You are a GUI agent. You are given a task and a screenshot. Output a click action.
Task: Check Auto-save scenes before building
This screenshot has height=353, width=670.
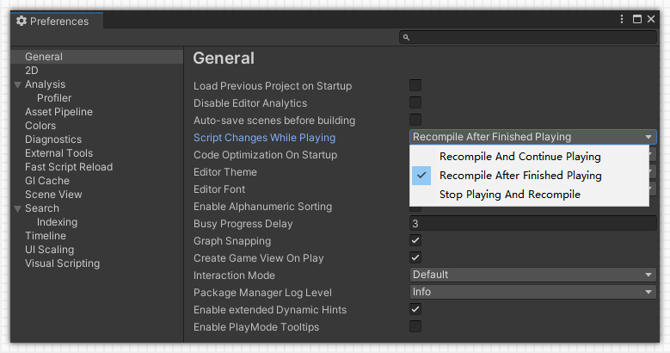(x=415, y=120)
